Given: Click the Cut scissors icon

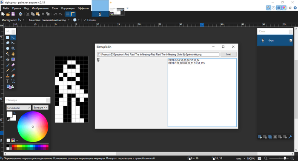Looking at the screenshot, I should click(28, 14).
